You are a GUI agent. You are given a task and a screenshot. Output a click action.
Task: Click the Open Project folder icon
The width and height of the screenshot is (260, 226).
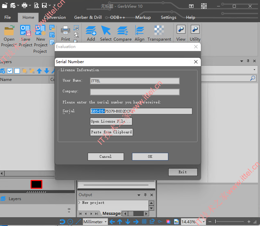[9, 30]
